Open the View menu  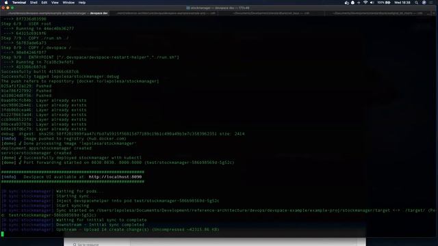point(55,3)
